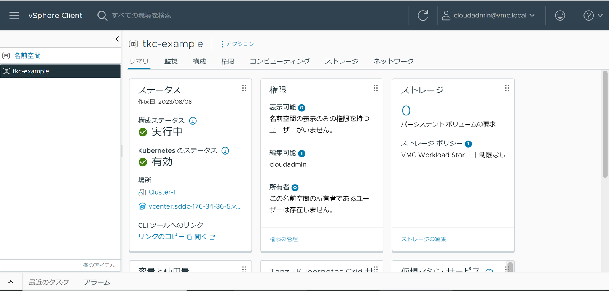Click the green check beside 実行中
This screenshot has width=609, height=291.
[x=143, y=132]
